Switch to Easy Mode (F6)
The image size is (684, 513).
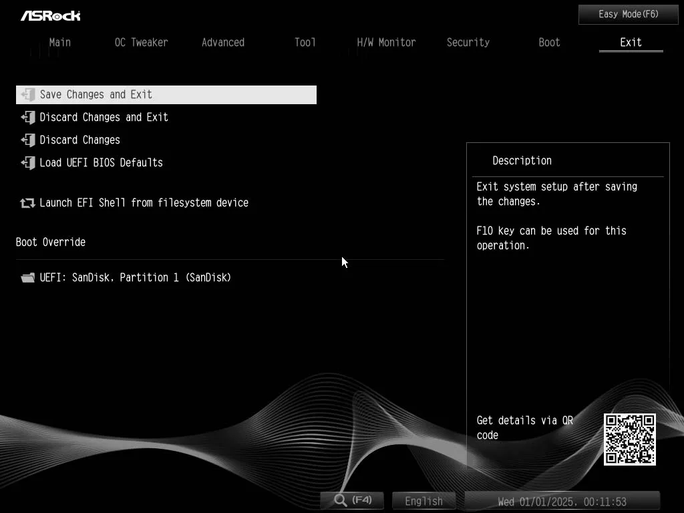coord(629,15)
